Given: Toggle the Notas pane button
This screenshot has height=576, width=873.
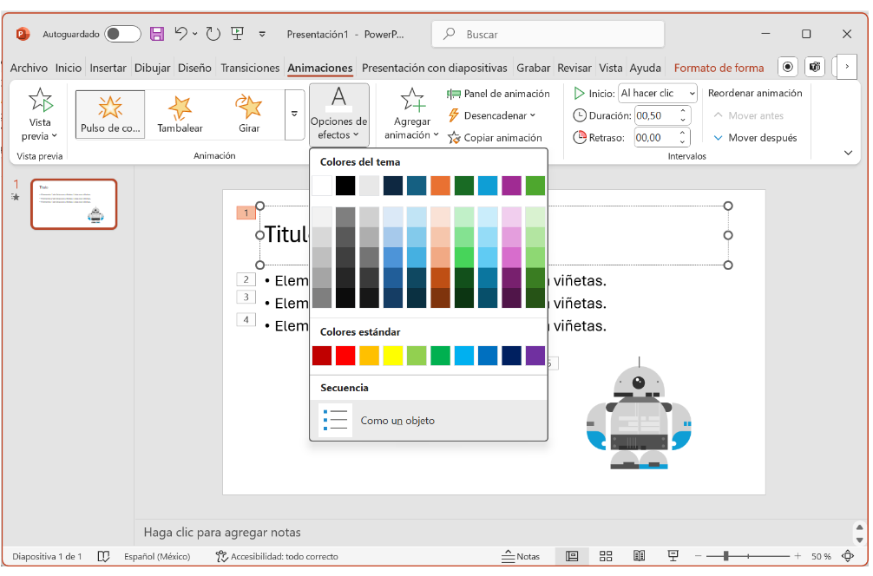Looking at the screenshot, I should pos(521,556).
